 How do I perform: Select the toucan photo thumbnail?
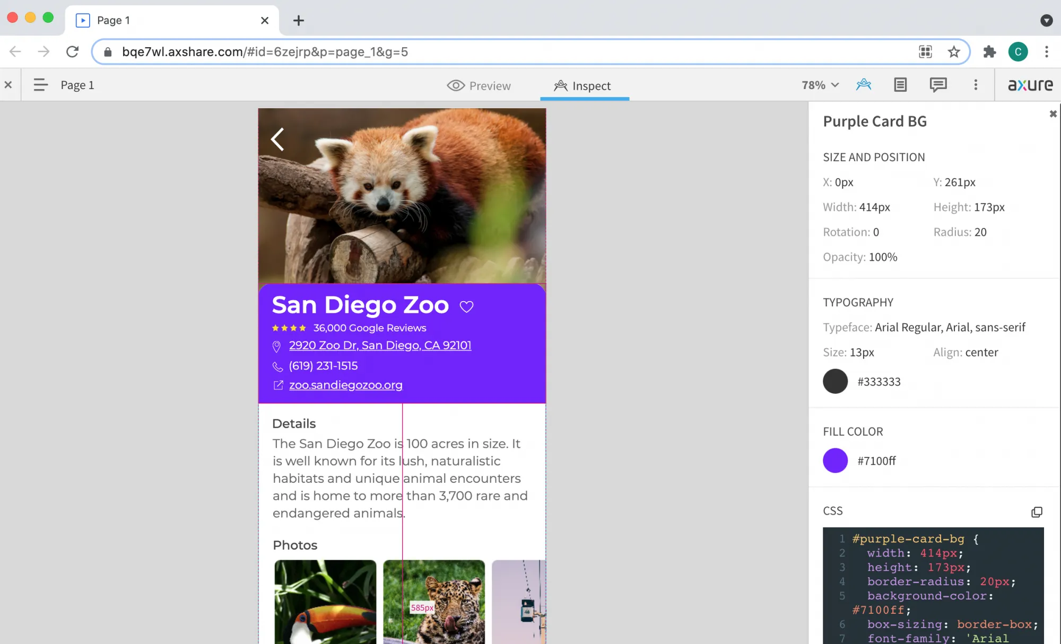click(325, 602)
